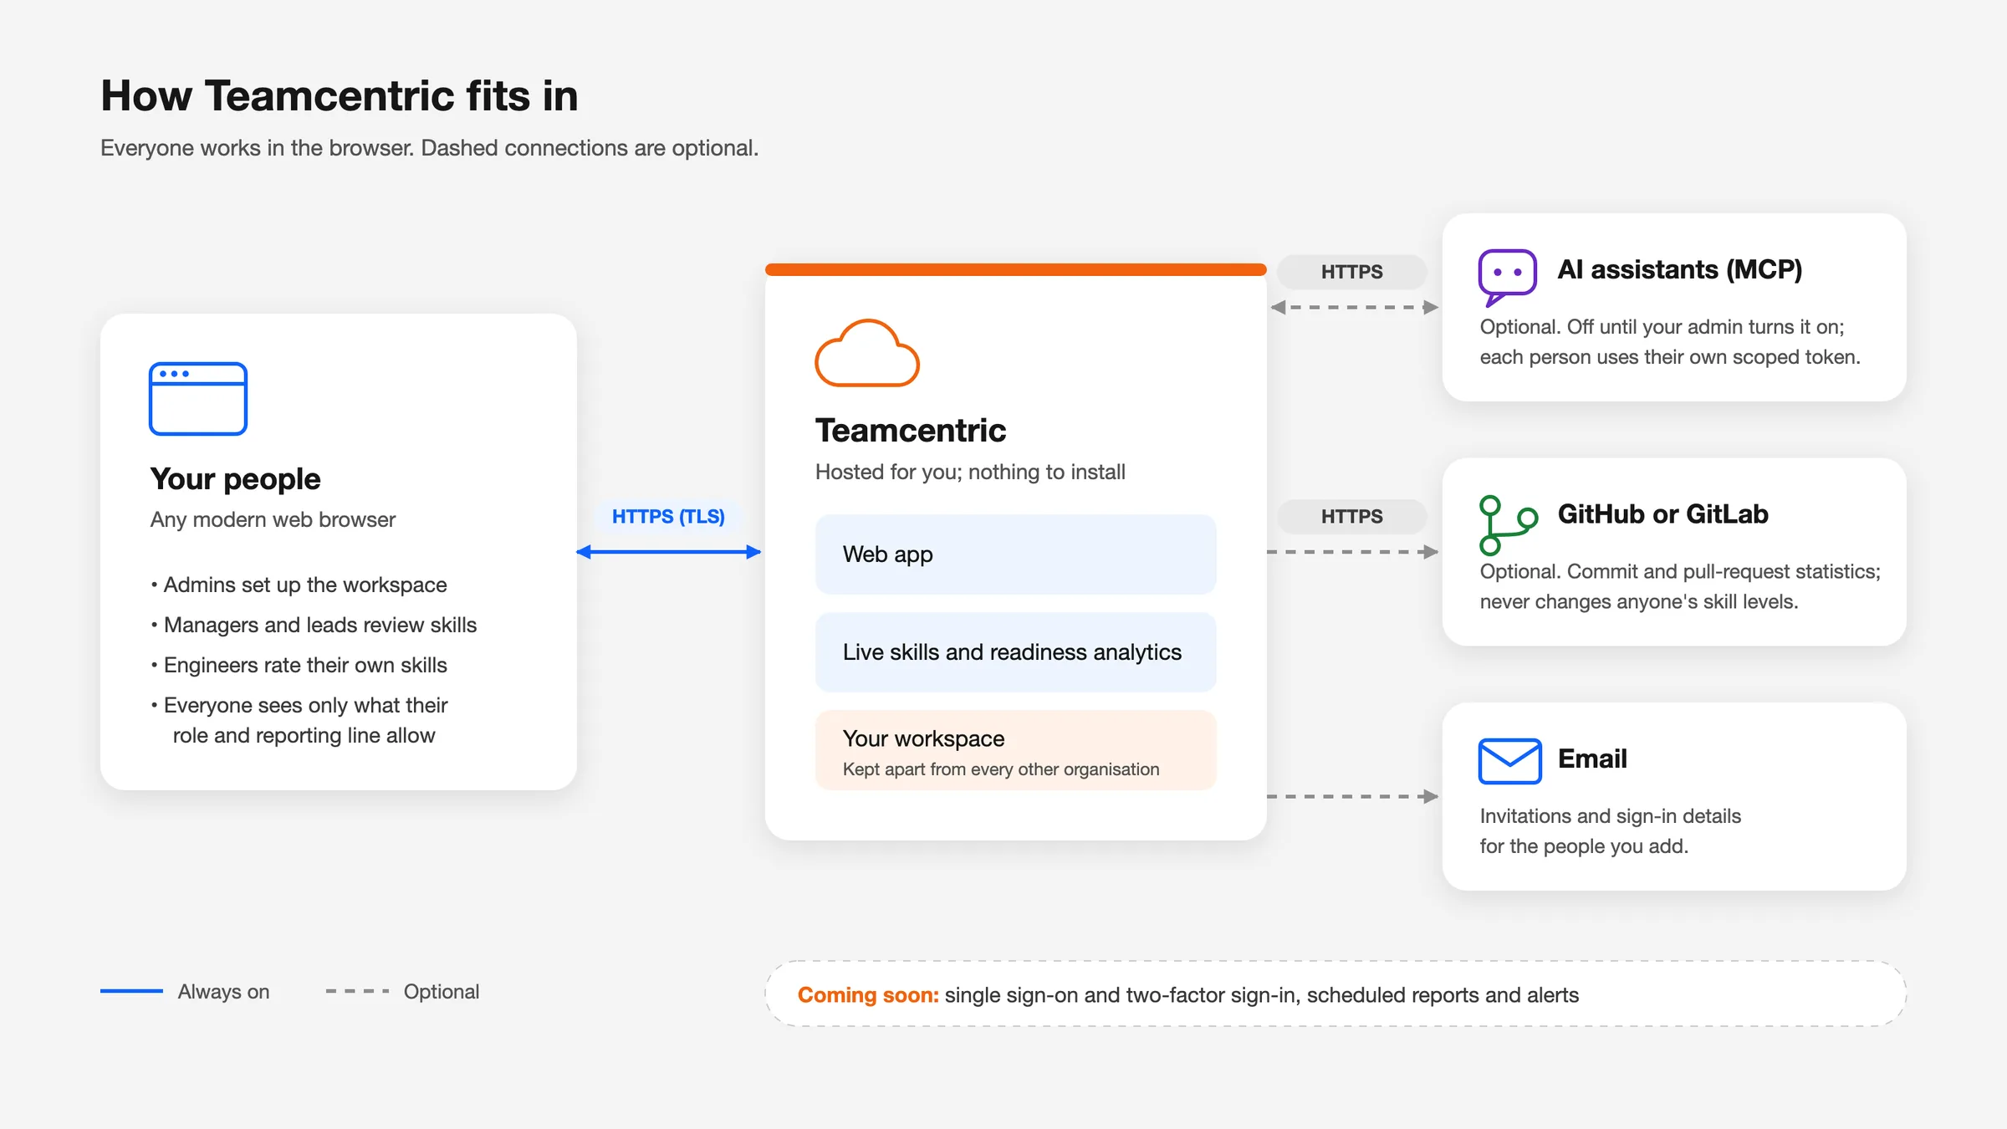Click 'Optional. Off until your admin turns it on;' text
Screen dimensions: 2007x1129
pos(1662,327)
